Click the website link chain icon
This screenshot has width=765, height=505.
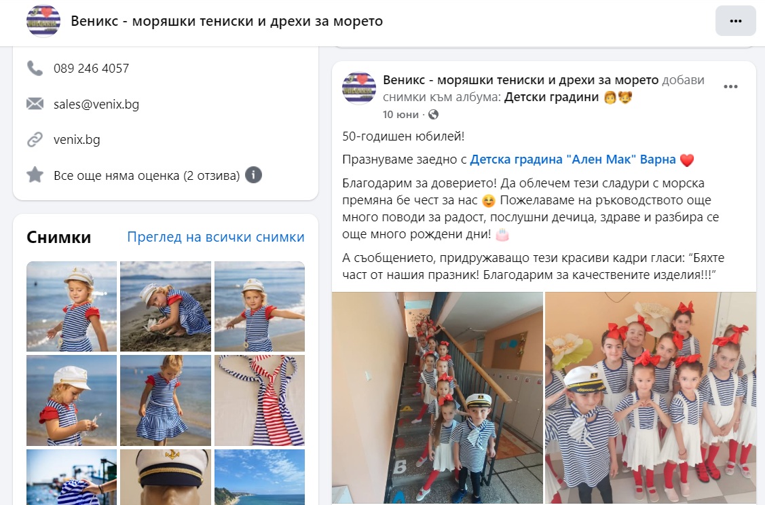35,140
